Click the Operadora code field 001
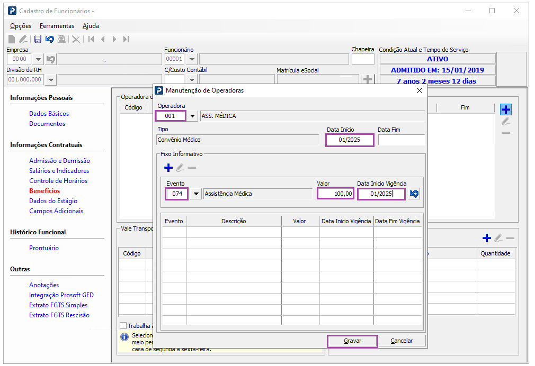The image size is (535, 366). pos(171,116)
